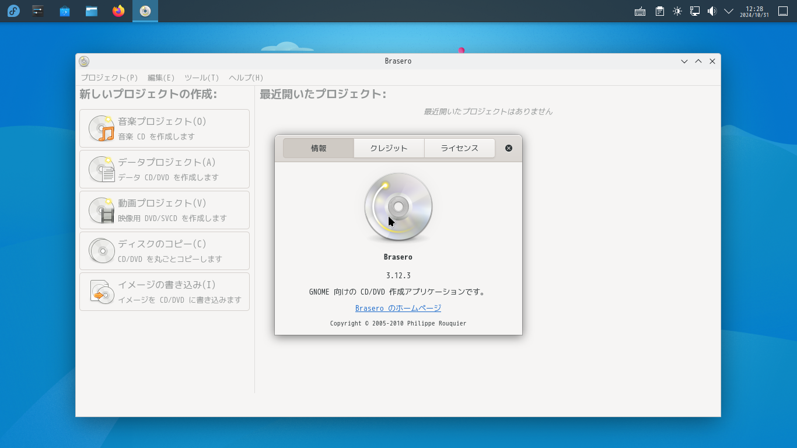Open the ツール(T) menu
The width and height of the screenshot is (797, 448).
click(x=202, y=78)
